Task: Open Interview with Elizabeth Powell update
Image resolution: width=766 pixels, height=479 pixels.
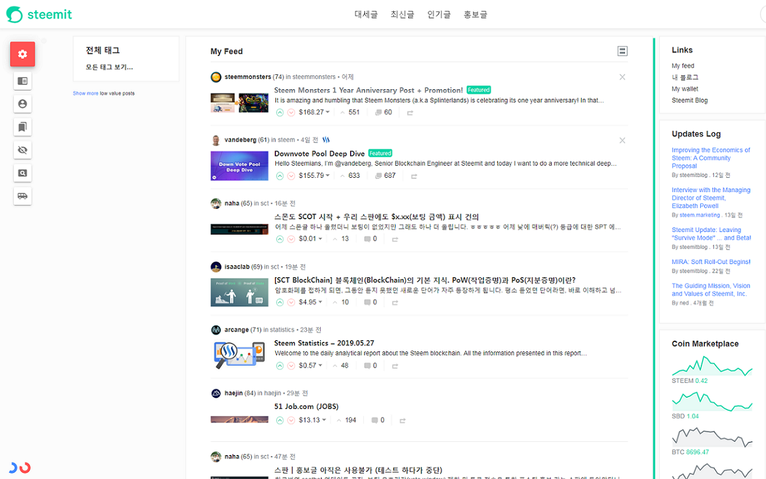Action: coord(711,198)
